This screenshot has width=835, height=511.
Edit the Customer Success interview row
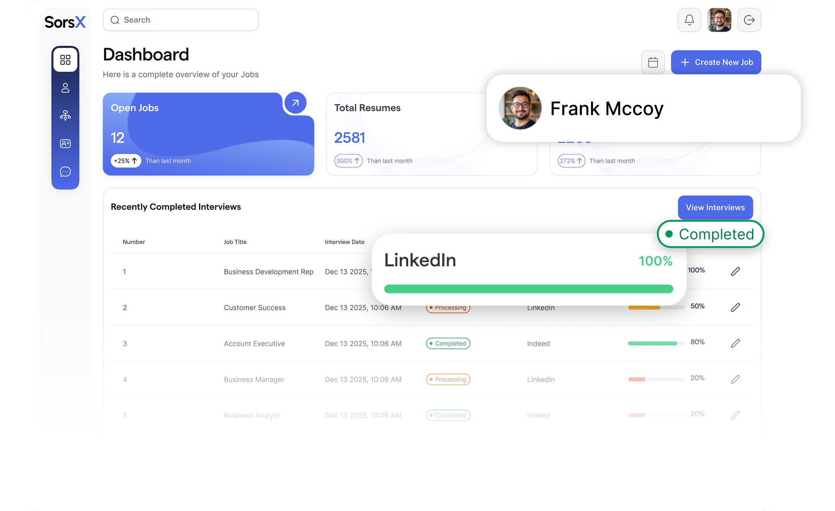pyautogui.click(x=735, y=307)
